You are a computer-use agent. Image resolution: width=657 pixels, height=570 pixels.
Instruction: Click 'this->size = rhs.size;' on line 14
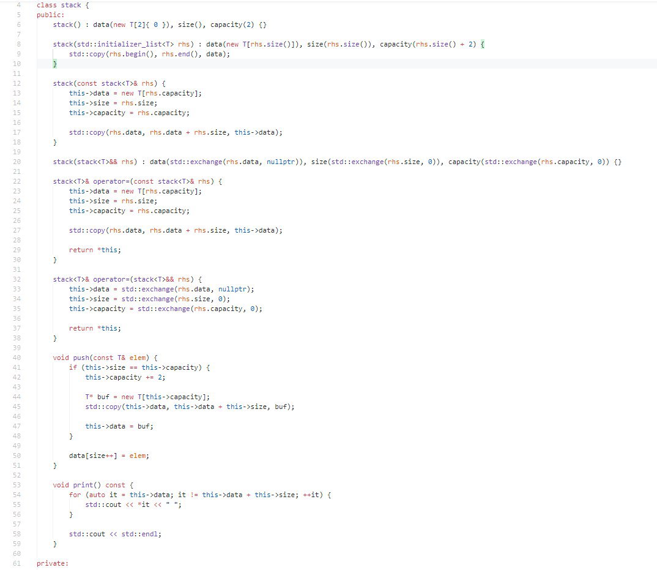click(113, 103)
